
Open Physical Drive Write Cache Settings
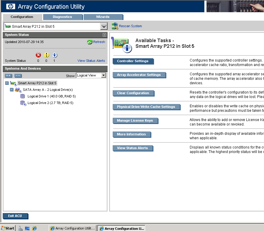coord(146,107)
